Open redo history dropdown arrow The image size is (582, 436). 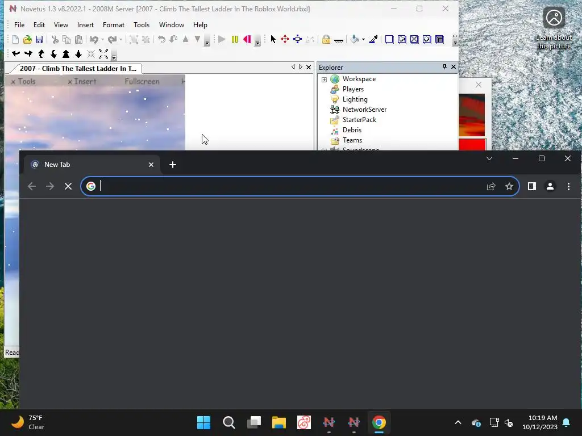120,39
